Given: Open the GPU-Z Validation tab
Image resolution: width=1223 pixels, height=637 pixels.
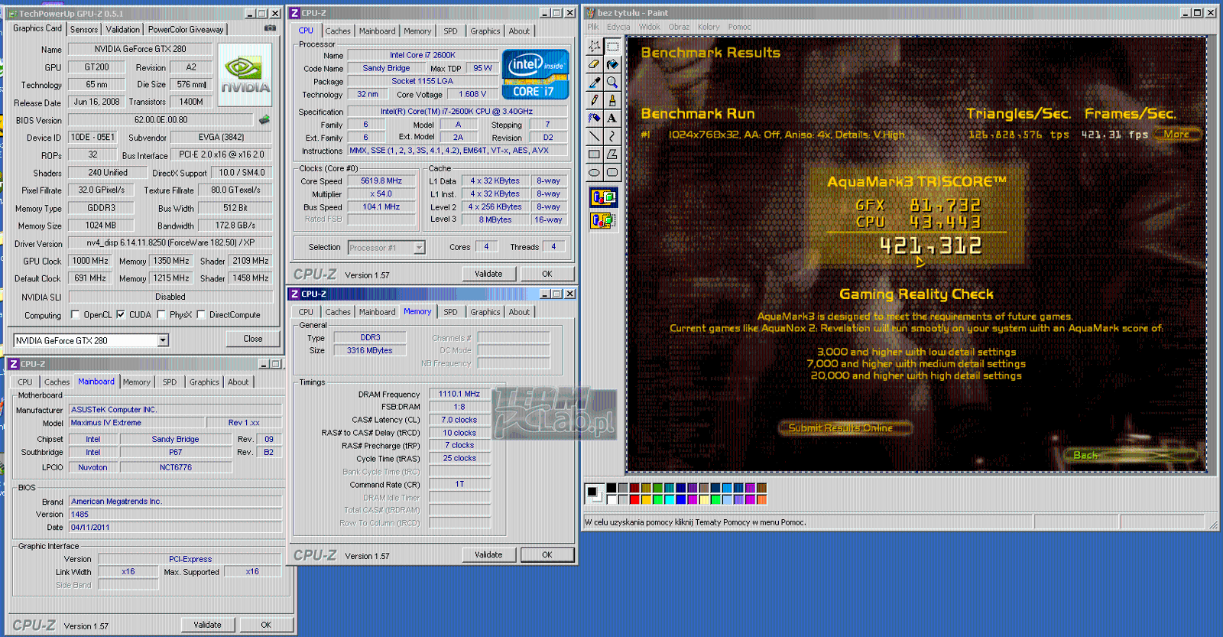Looking at the screenshot, I should coord(122,30).
